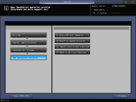The height and width of the screenshot is (102, 136).
Task: Click the serial number A799021000001
Action: click(119, 6)
